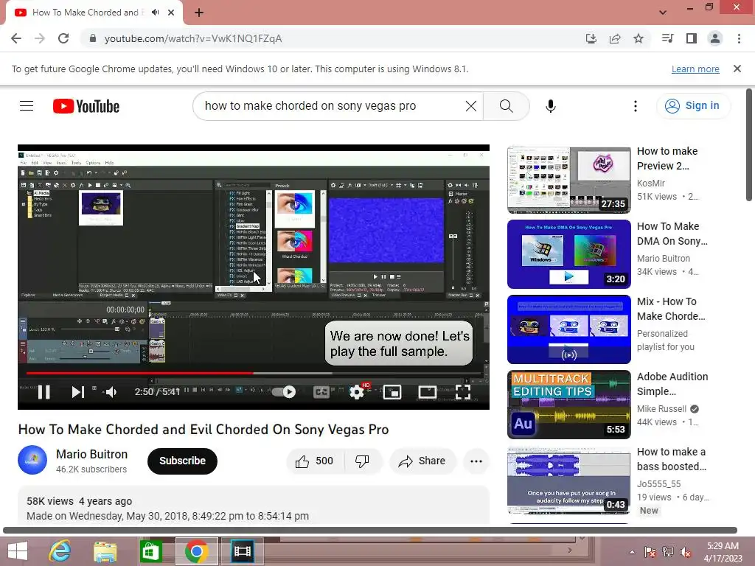The width and height of the screenshot is (755, 566).
Task: Turn on closed captions
Action: [321, 392]
